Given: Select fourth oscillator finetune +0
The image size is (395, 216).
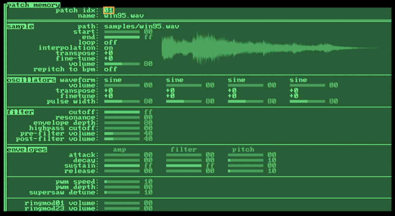Looking at the screenshot, I should pos(294,96).
